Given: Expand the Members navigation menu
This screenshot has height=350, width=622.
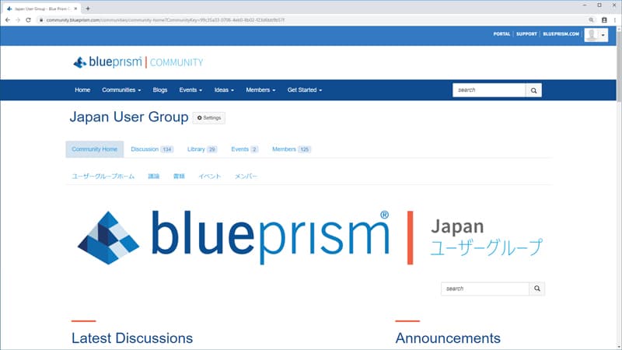Looking at the screenshot, I should pyautogui.click(x=260, y=90).
